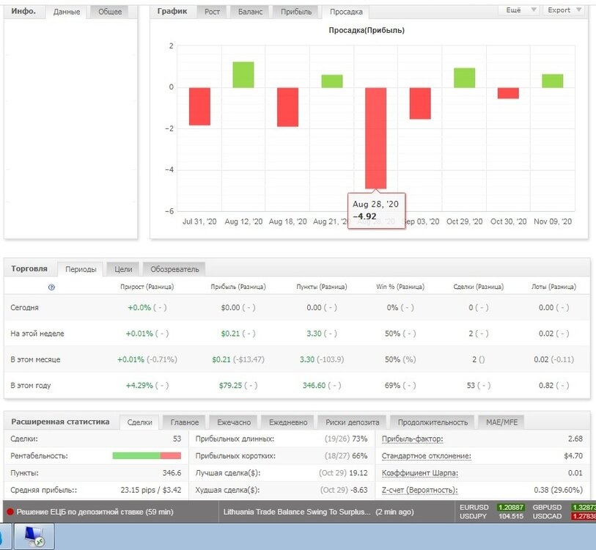Click the help question-mark icon in Торговля table
Viewport: 596px width, 550px height.
pyautogui.click(x=52, y=287)
